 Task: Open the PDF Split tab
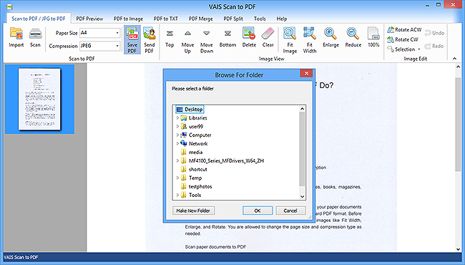click(233, 19)
